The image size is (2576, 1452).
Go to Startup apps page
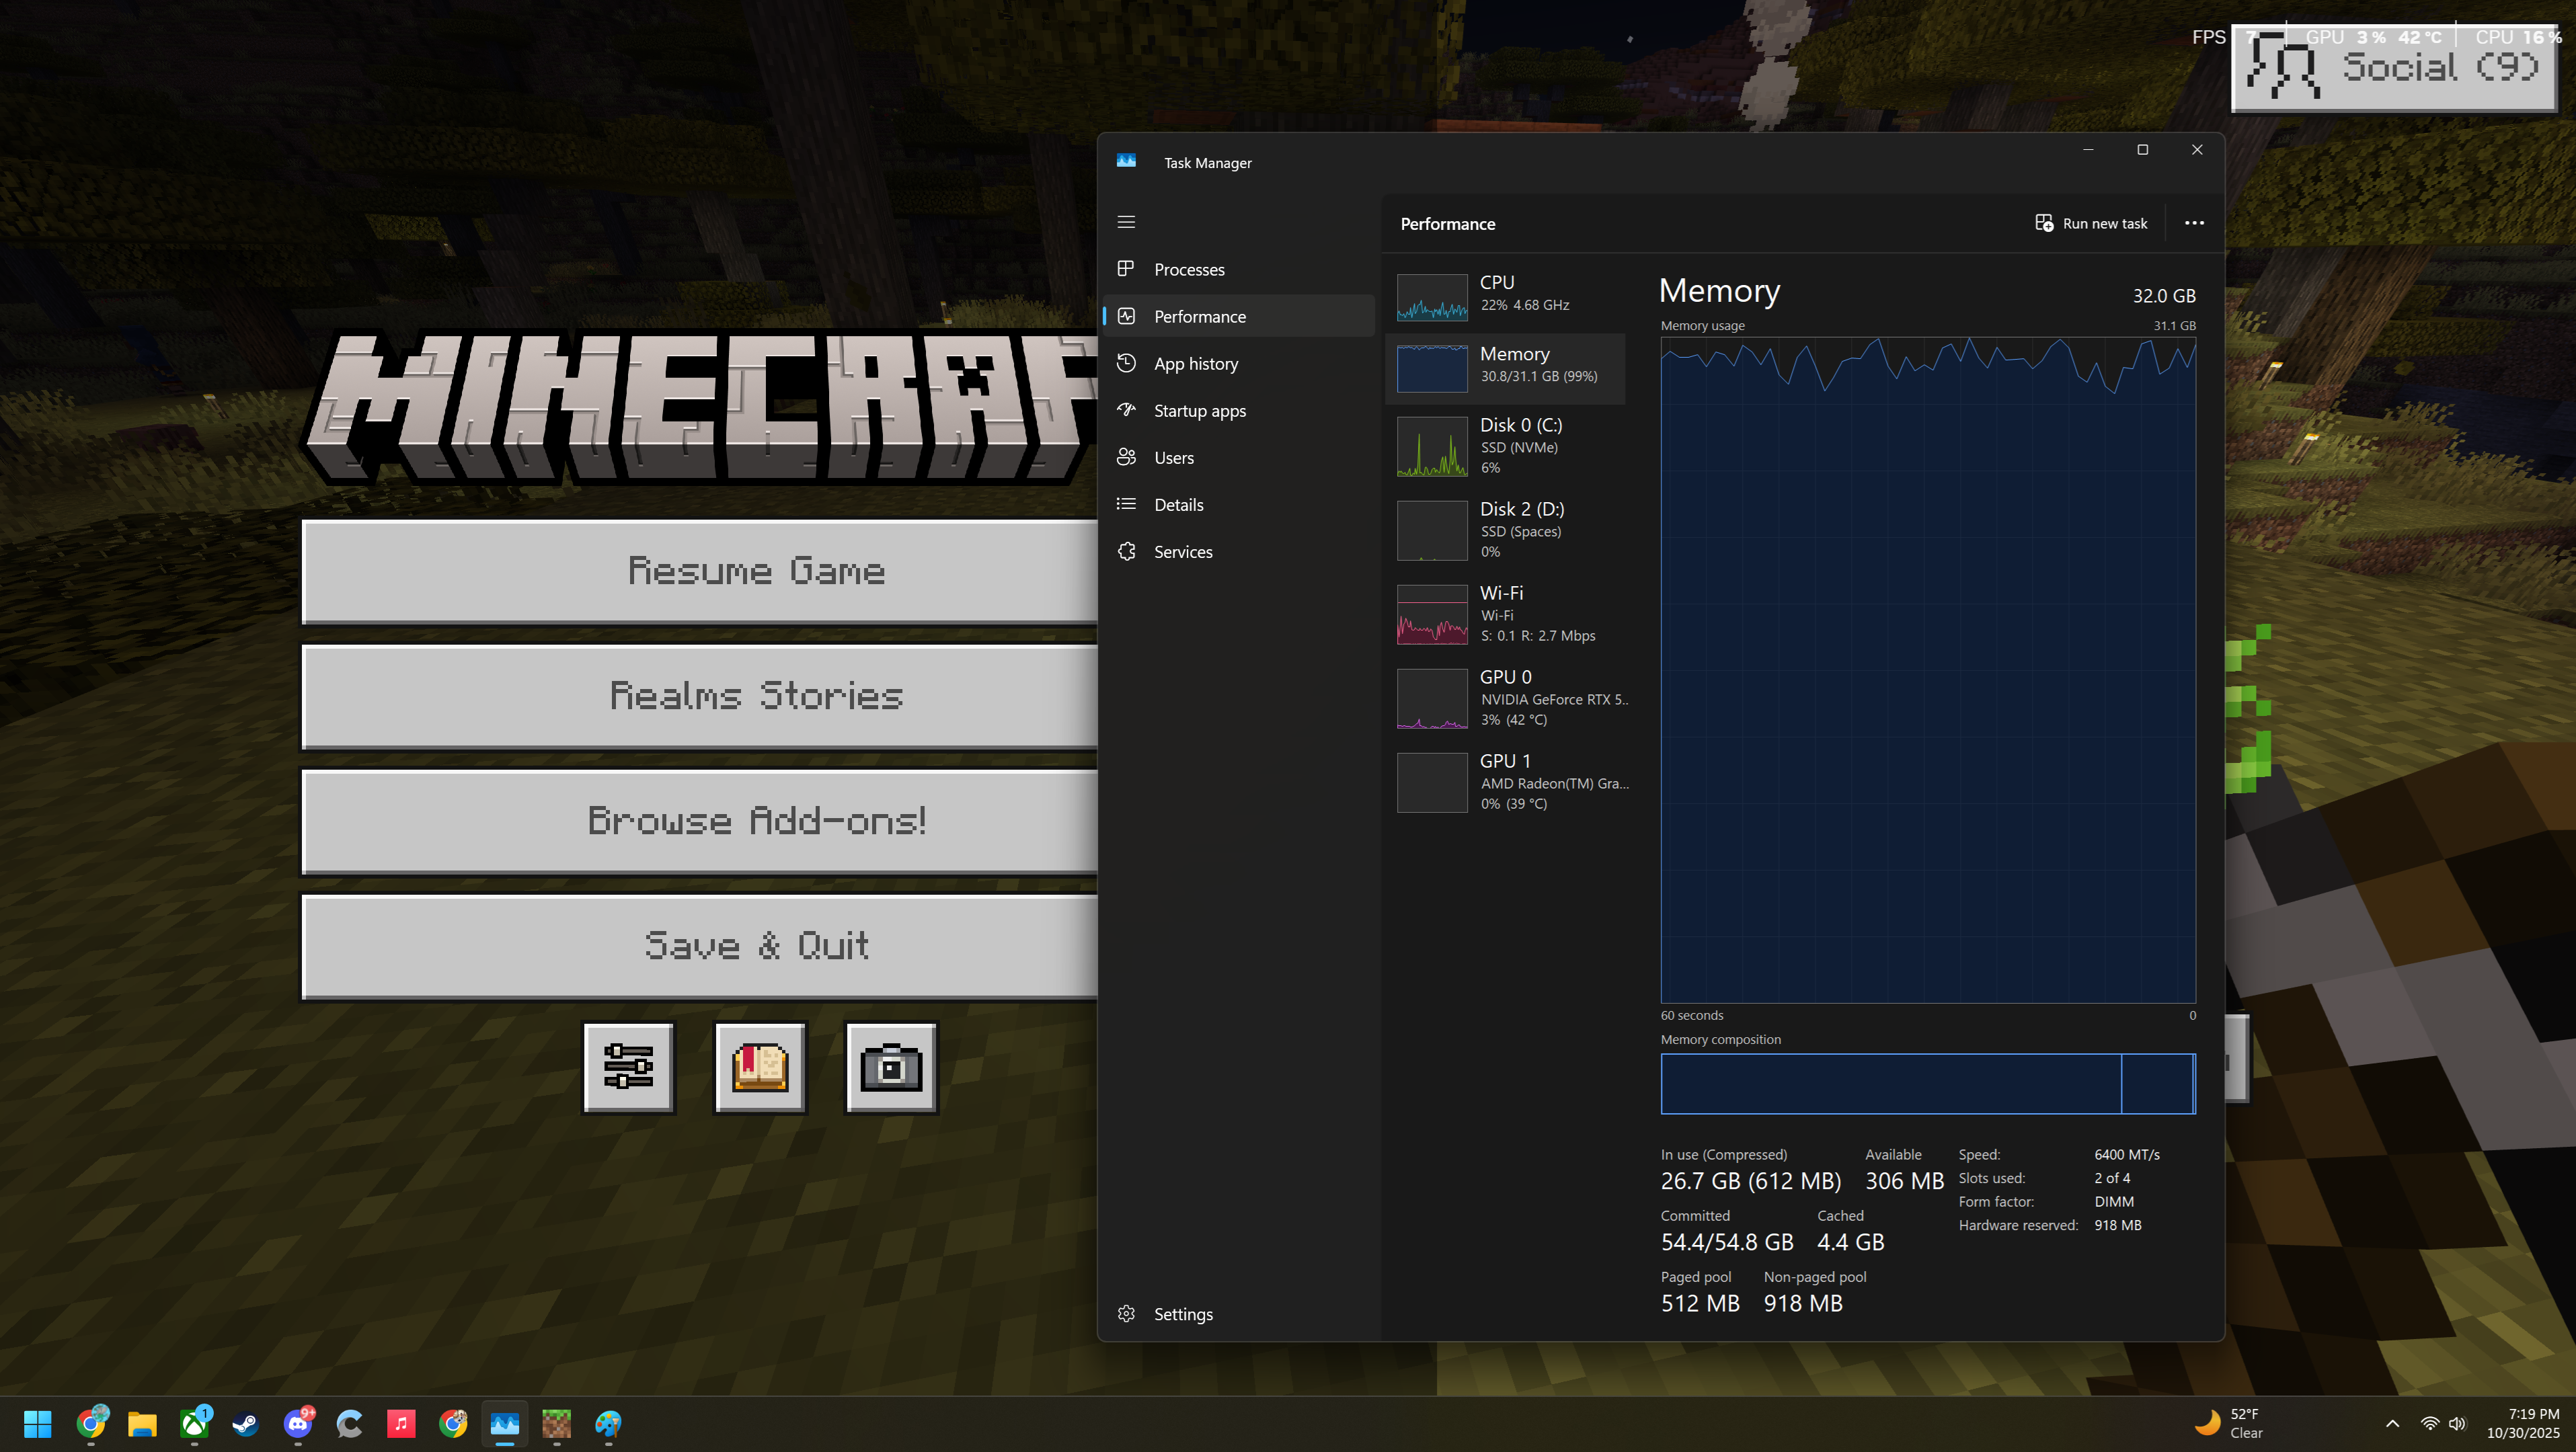pyautogui.click(x=1199, y=410)
